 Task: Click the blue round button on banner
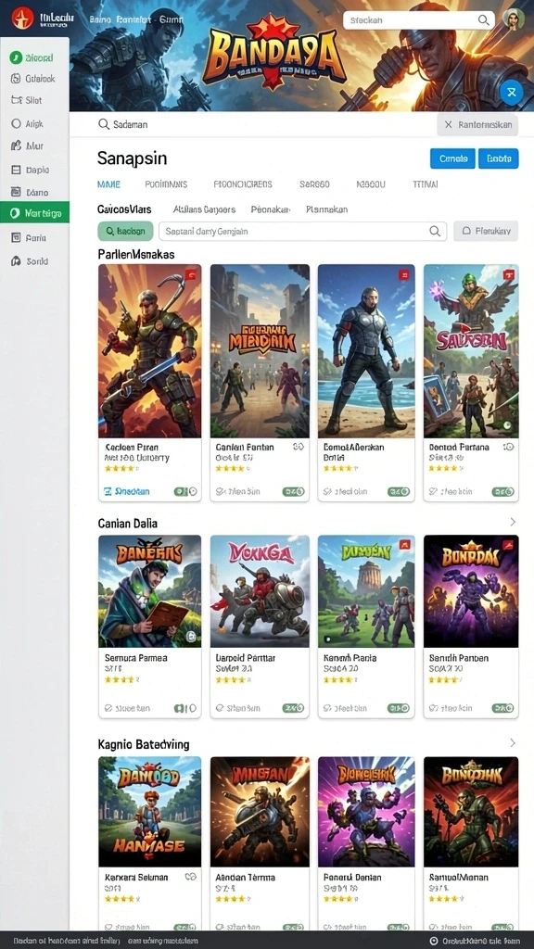pos(512,92)
